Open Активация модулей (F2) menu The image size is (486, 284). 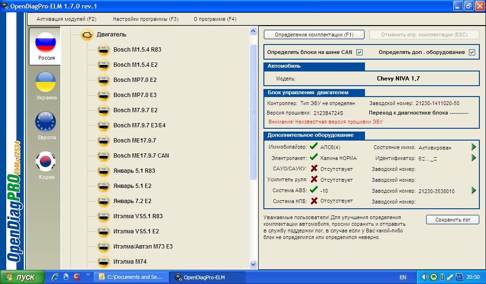(66, 19)
